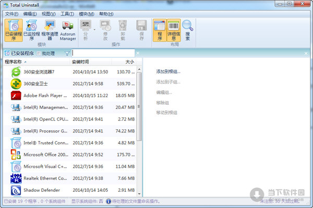Click the Intel(R) Management icon
313x208 pixels.
tap(16, 107)
